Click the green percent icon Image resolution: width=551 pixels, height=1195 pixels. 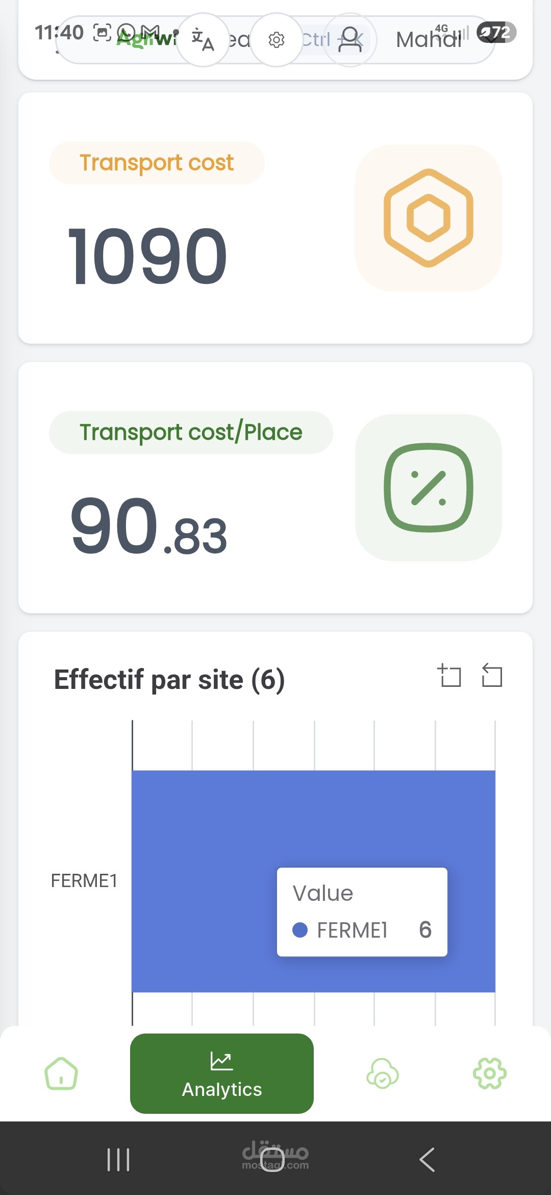click(x=429, y=488)
